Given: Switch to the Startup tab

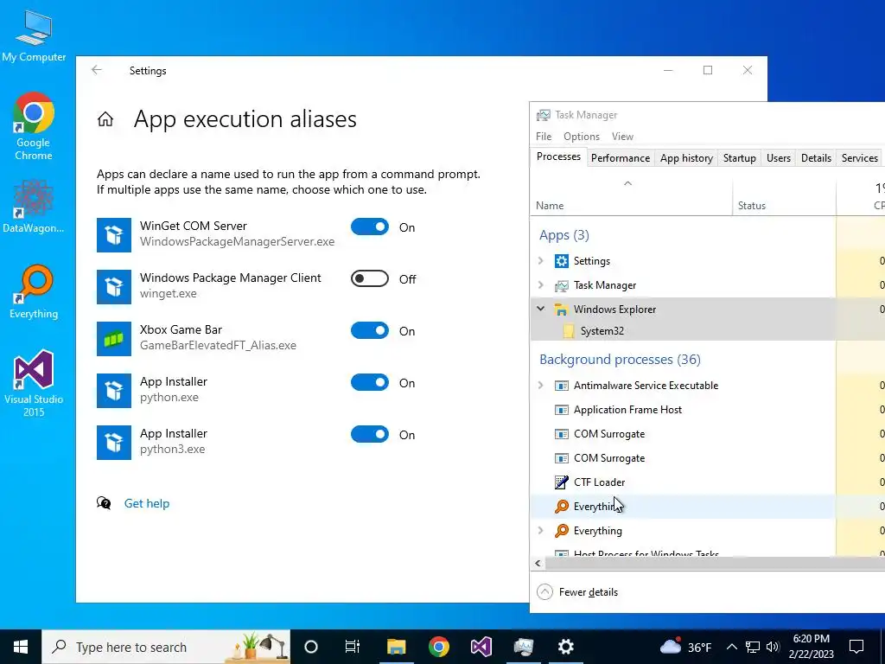Looking at the screenshot, I should click(740, 158).
